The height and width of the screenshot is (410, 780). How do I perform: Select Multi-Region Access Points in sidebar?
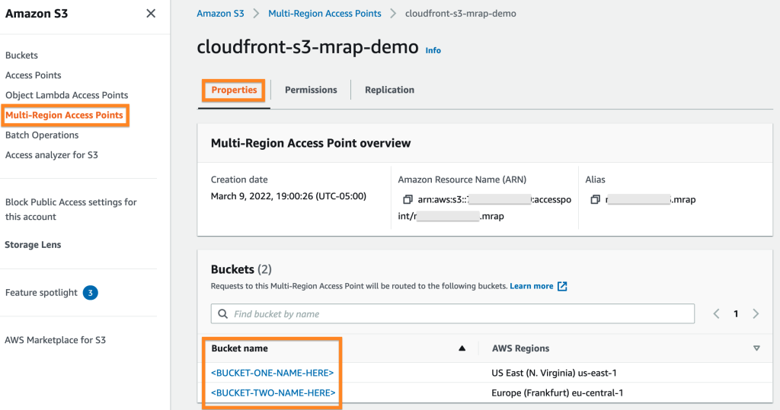point(64,115)
